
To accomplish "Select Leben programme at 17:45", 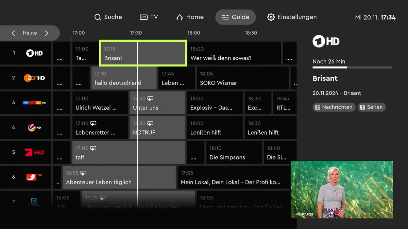I will [x=177, y=78].
